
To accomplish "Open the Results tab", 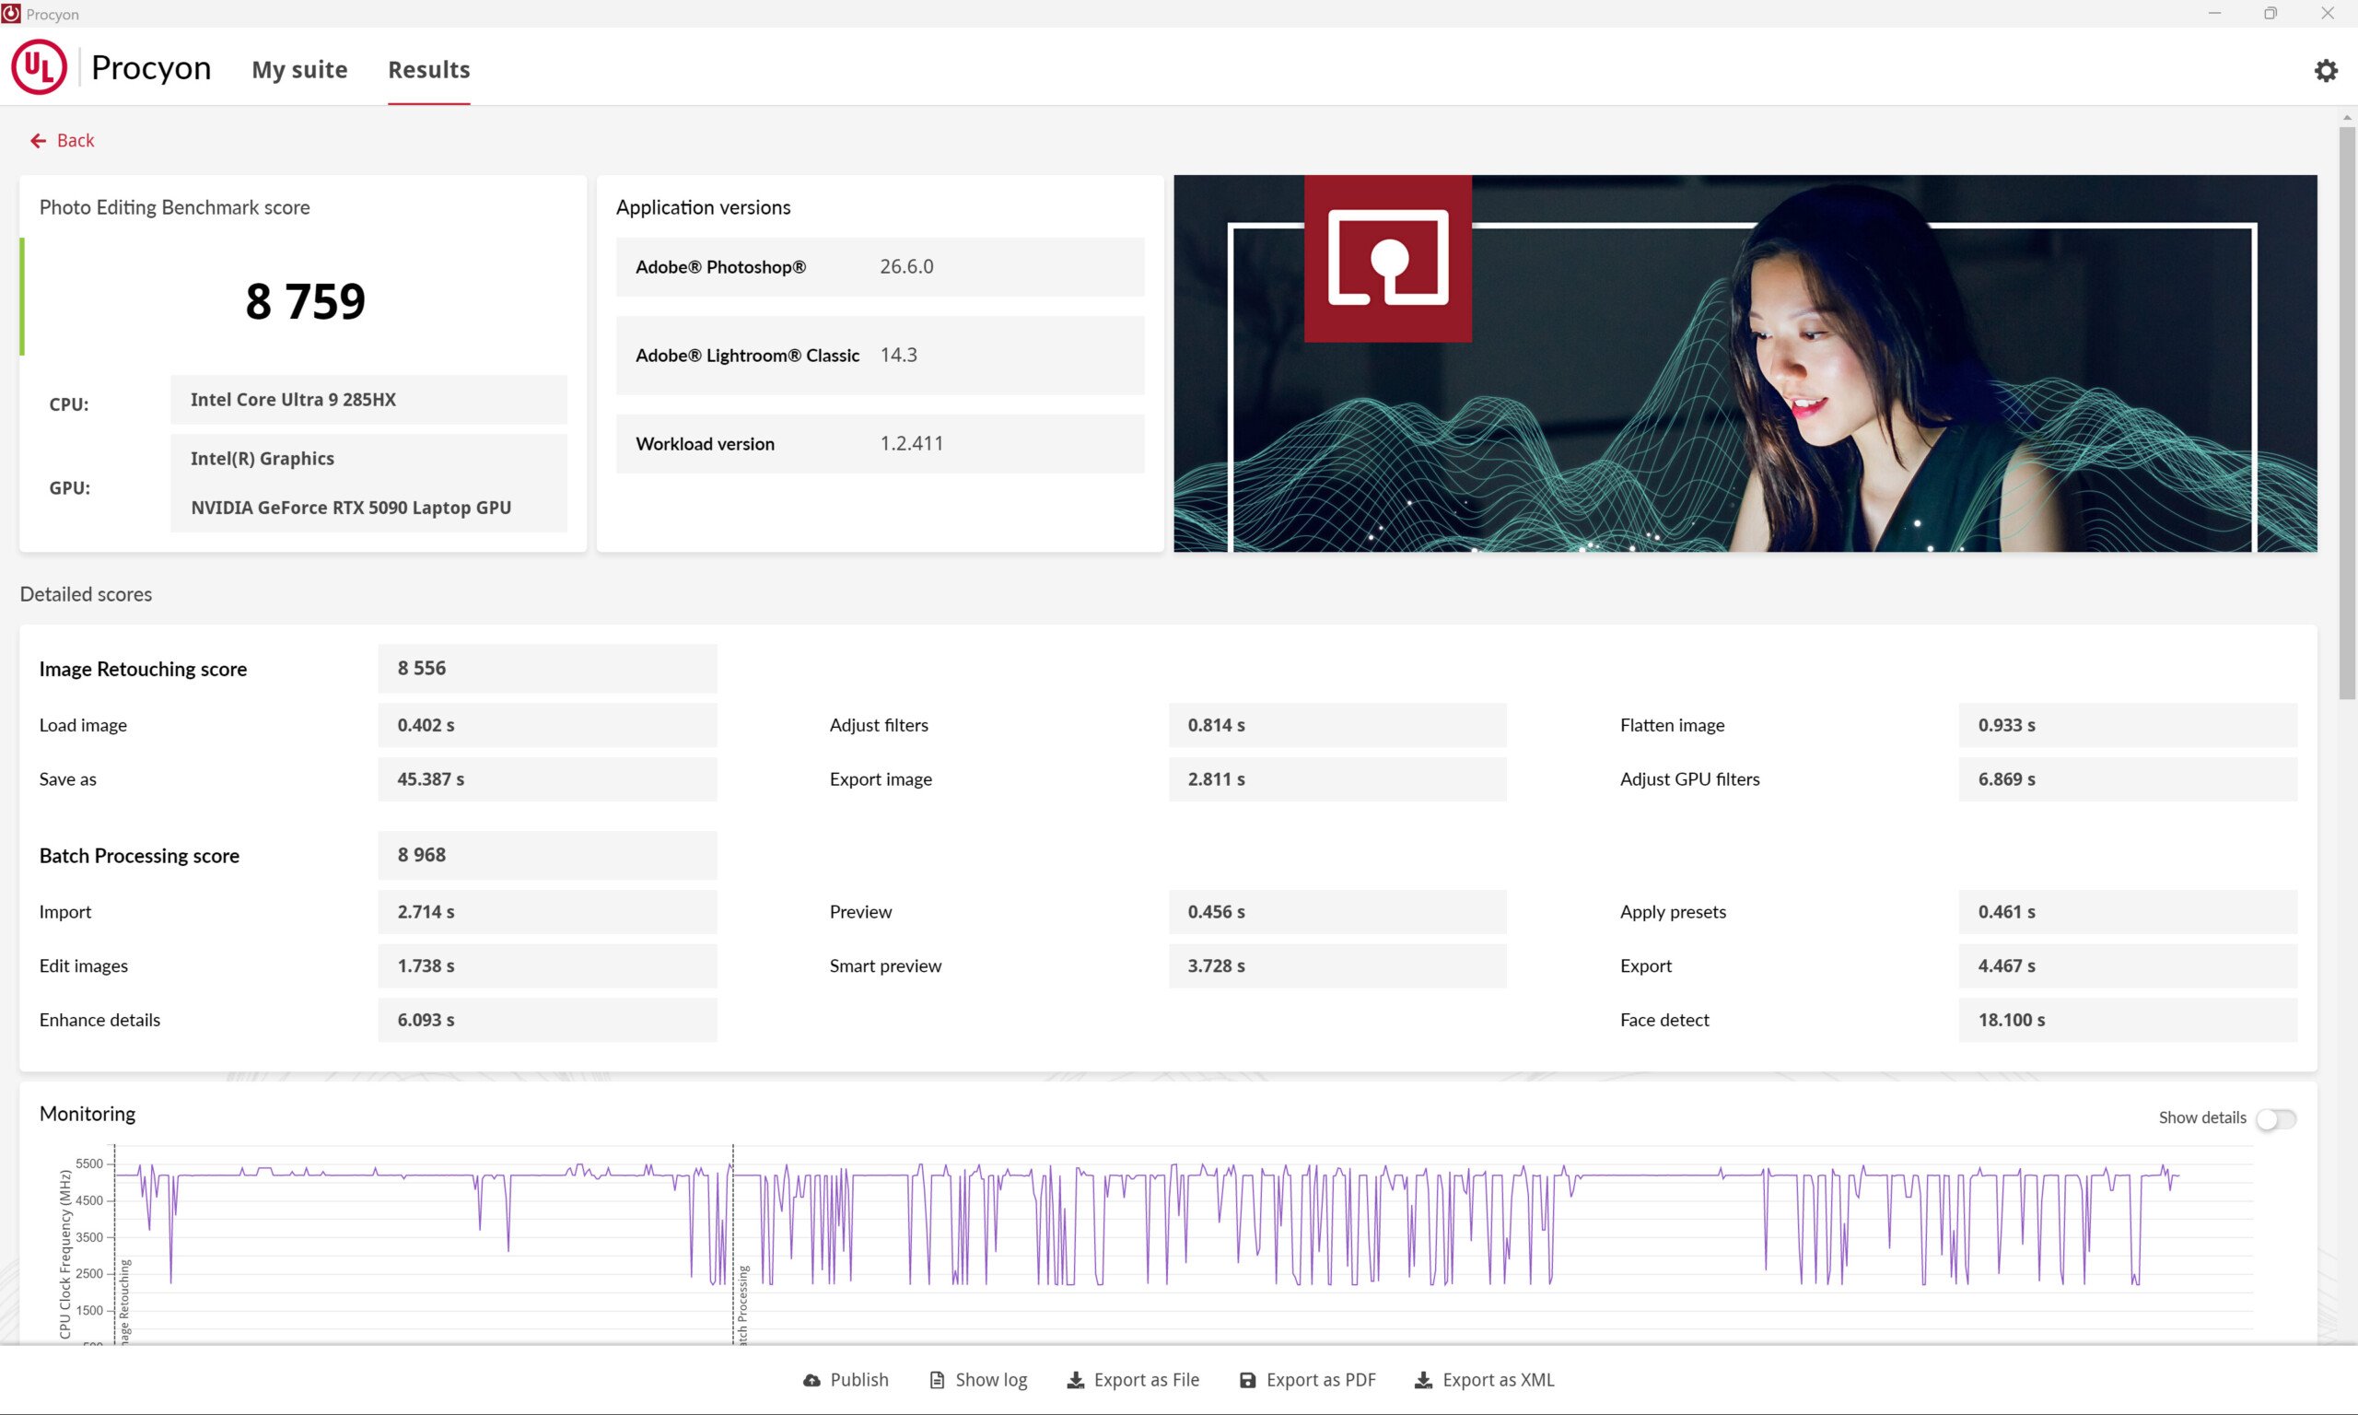I will [x=429, y=70].
